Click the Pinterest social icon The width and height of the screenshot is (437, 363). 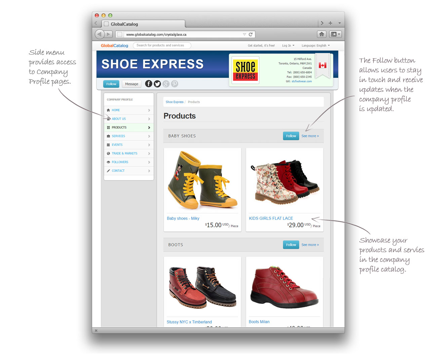click(174, 84)
